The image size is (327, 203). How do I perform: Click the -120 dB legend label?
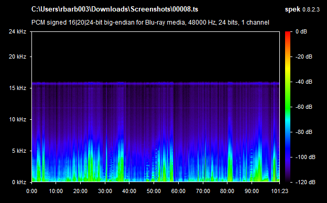pyautogui.click(x=305, y=182)
